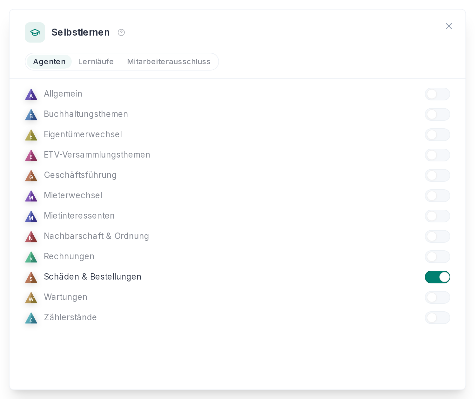Disable the Schäden & Bestellungen toggle

click(x=438, y=277)
